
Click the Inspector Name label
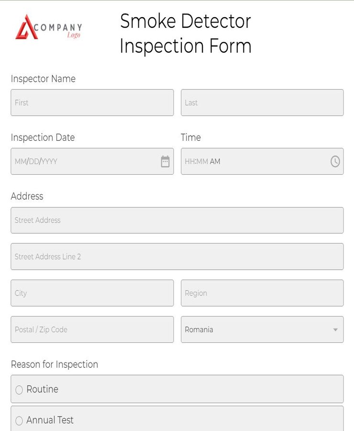pos(43,79)
